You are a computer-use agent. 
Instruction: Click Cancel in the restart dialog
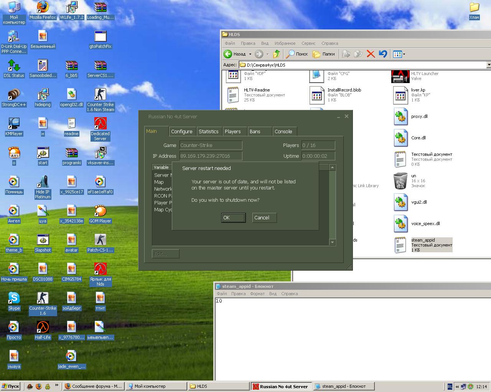[x=264, y=218]
